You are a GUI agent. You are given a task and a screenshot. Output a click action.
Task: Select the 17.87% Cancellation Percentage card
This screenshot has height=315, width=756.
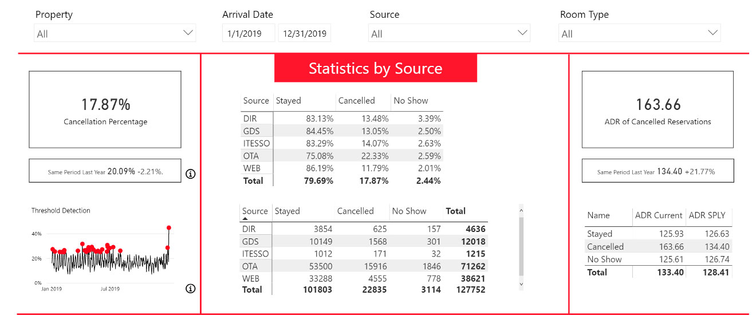click(105, 109)
